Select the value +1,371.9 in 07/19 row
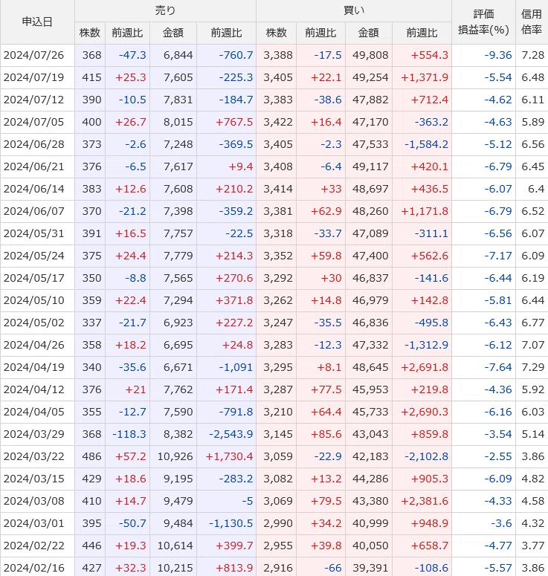 click(422, 78)
